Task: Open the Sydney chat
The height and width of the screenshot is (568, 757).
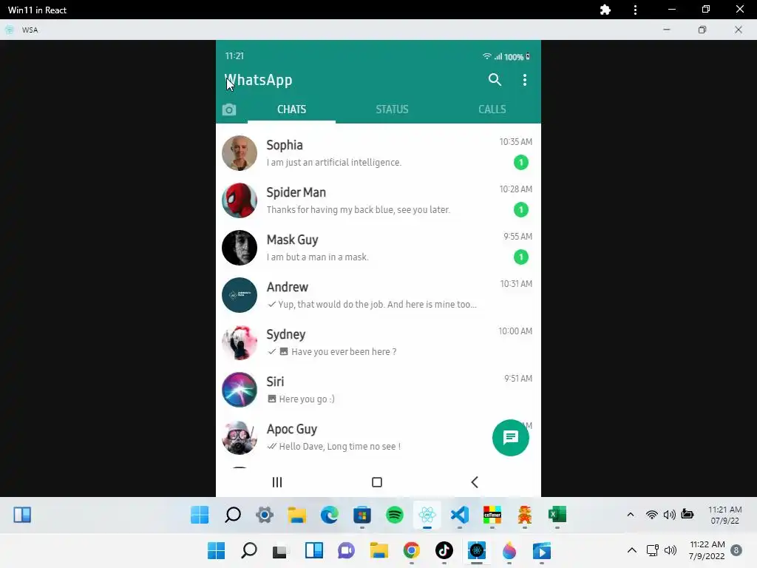Action: pos(378,342)
